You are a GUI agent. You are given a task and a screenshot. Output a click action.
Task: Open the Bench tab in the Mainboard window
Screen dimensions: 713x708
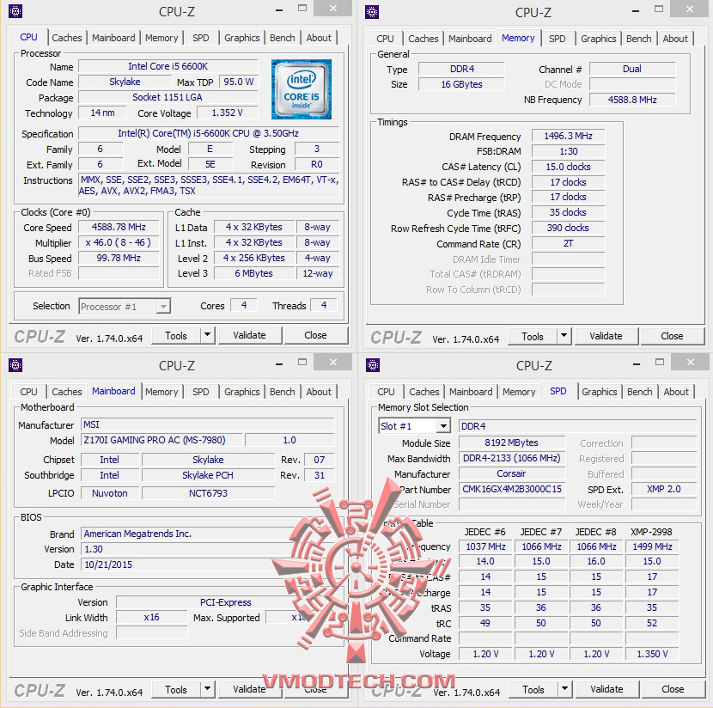[x=283, y=392]
